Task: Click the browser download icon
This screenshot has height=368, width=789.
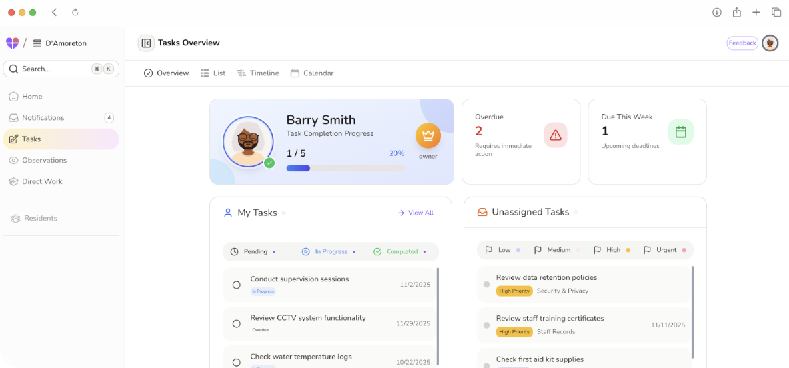Action: coord(717,12)
